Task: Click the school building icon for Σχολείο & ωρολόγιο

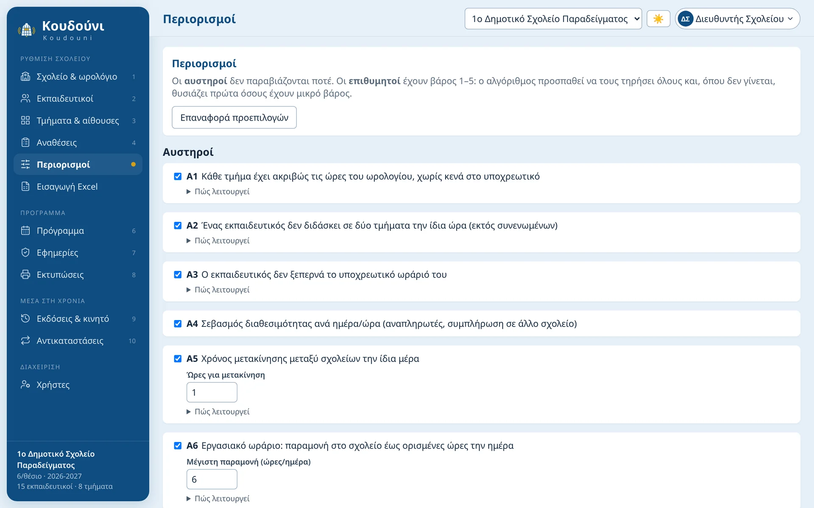Action: coord(25,77)
